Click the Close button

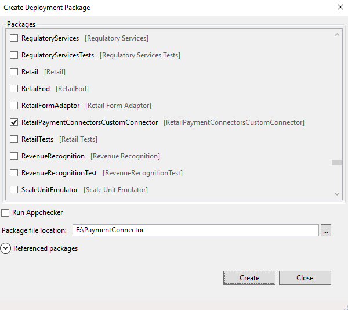coord(304,278)
